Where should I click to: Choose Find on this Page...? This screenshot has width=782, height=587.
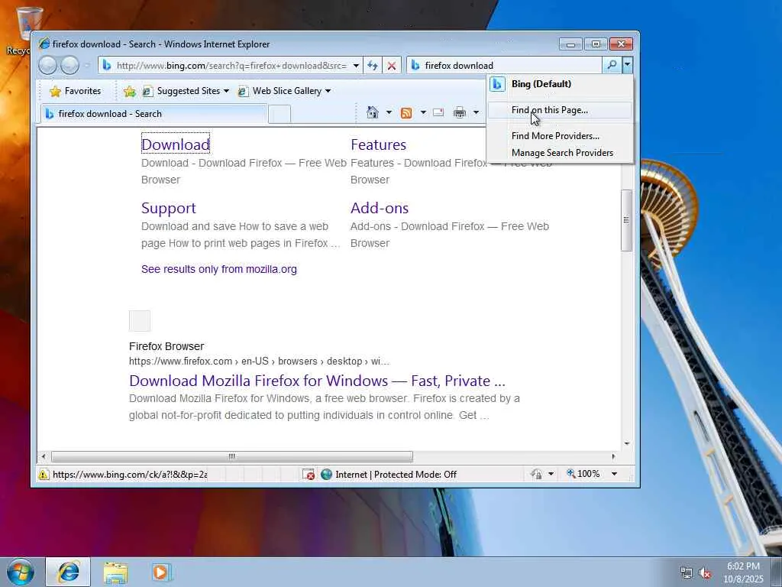coord(560,110)
